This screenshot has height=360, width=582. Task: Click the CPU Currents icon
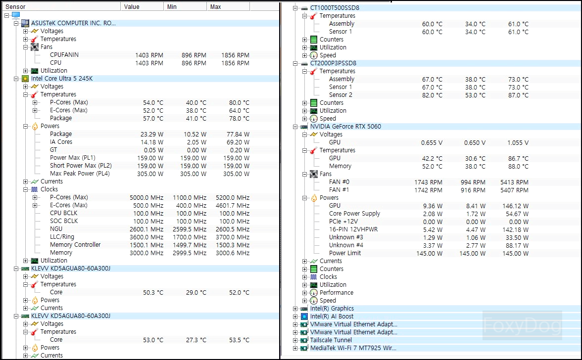click(35, 181)
